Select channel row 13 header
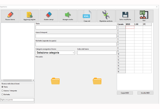Image resolution: width=160 pixels, height=109 pixels. click(x=121, y=63)
